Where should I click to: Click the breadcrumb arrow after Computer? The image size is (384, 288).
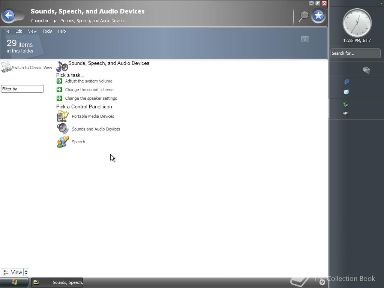point(55,21)
